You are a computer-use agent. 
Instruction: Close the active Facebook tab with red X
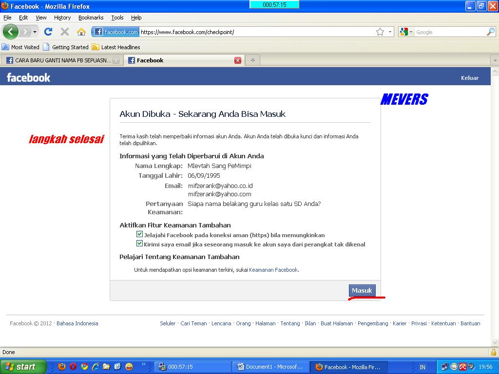pyautogui.click(x=238, y=60)
